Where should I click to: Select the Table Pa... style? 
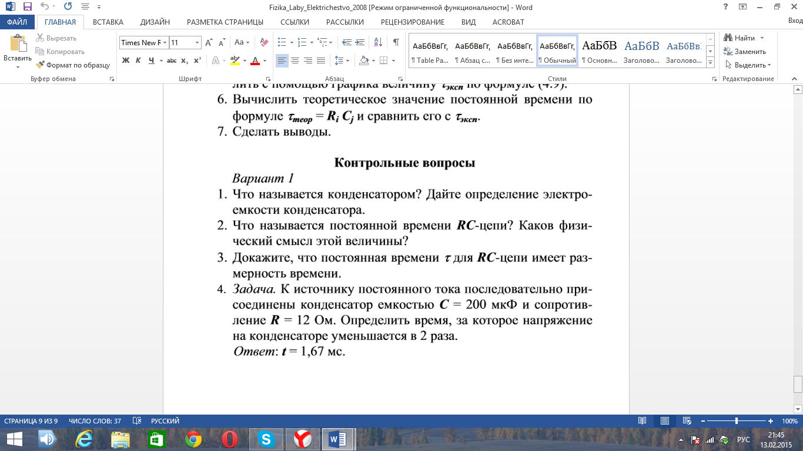430,52
